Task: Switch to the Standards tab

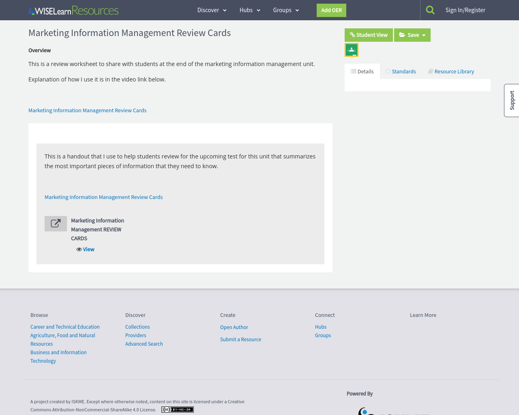Action: click(404, 71)
